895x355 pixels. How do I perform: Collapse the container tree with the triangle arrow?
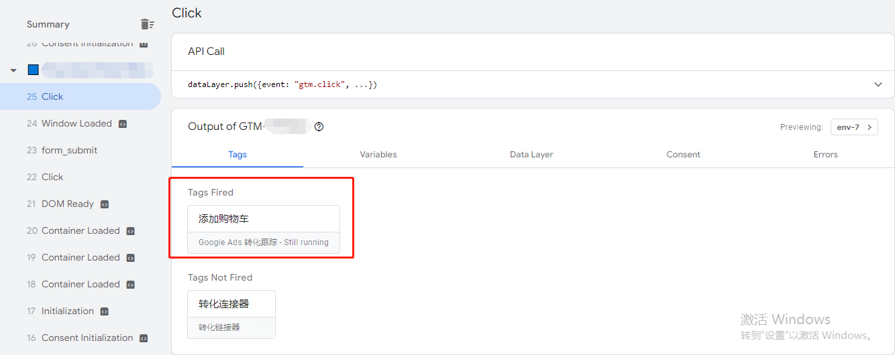13,70
